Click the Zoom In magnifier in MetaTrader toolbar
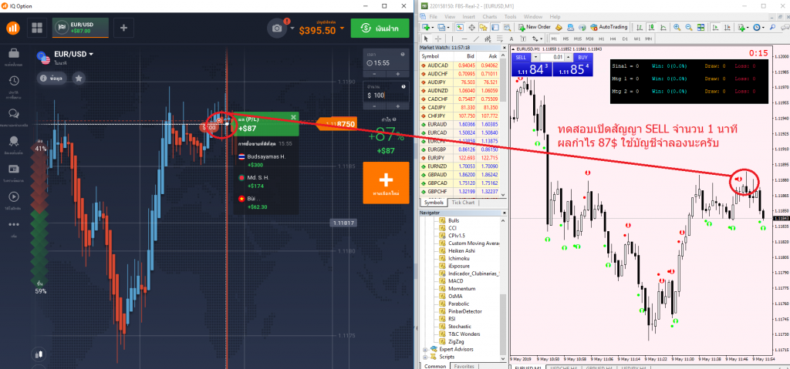The image size is (790, 369). tap(677, 27)
